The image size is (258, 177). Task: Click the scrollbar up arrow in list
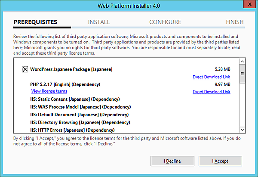point(242,62)
